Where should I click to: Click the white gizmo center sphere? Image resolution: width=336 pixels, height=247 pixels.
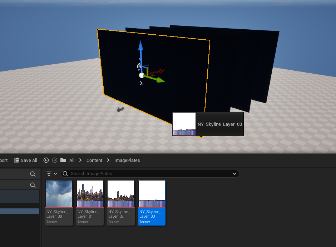[142, 75]
